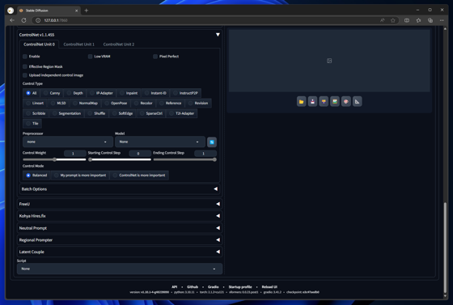This screenshot has height=305, width=453.
Task: Expand the FreeU section
Action: pyautogui.click(x=120, y=204)
